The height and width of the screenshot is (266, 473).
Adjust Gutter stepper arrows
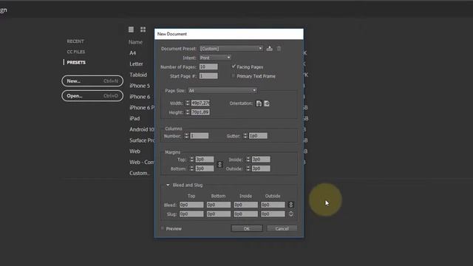pyautogui.click(x=245, y=136)
